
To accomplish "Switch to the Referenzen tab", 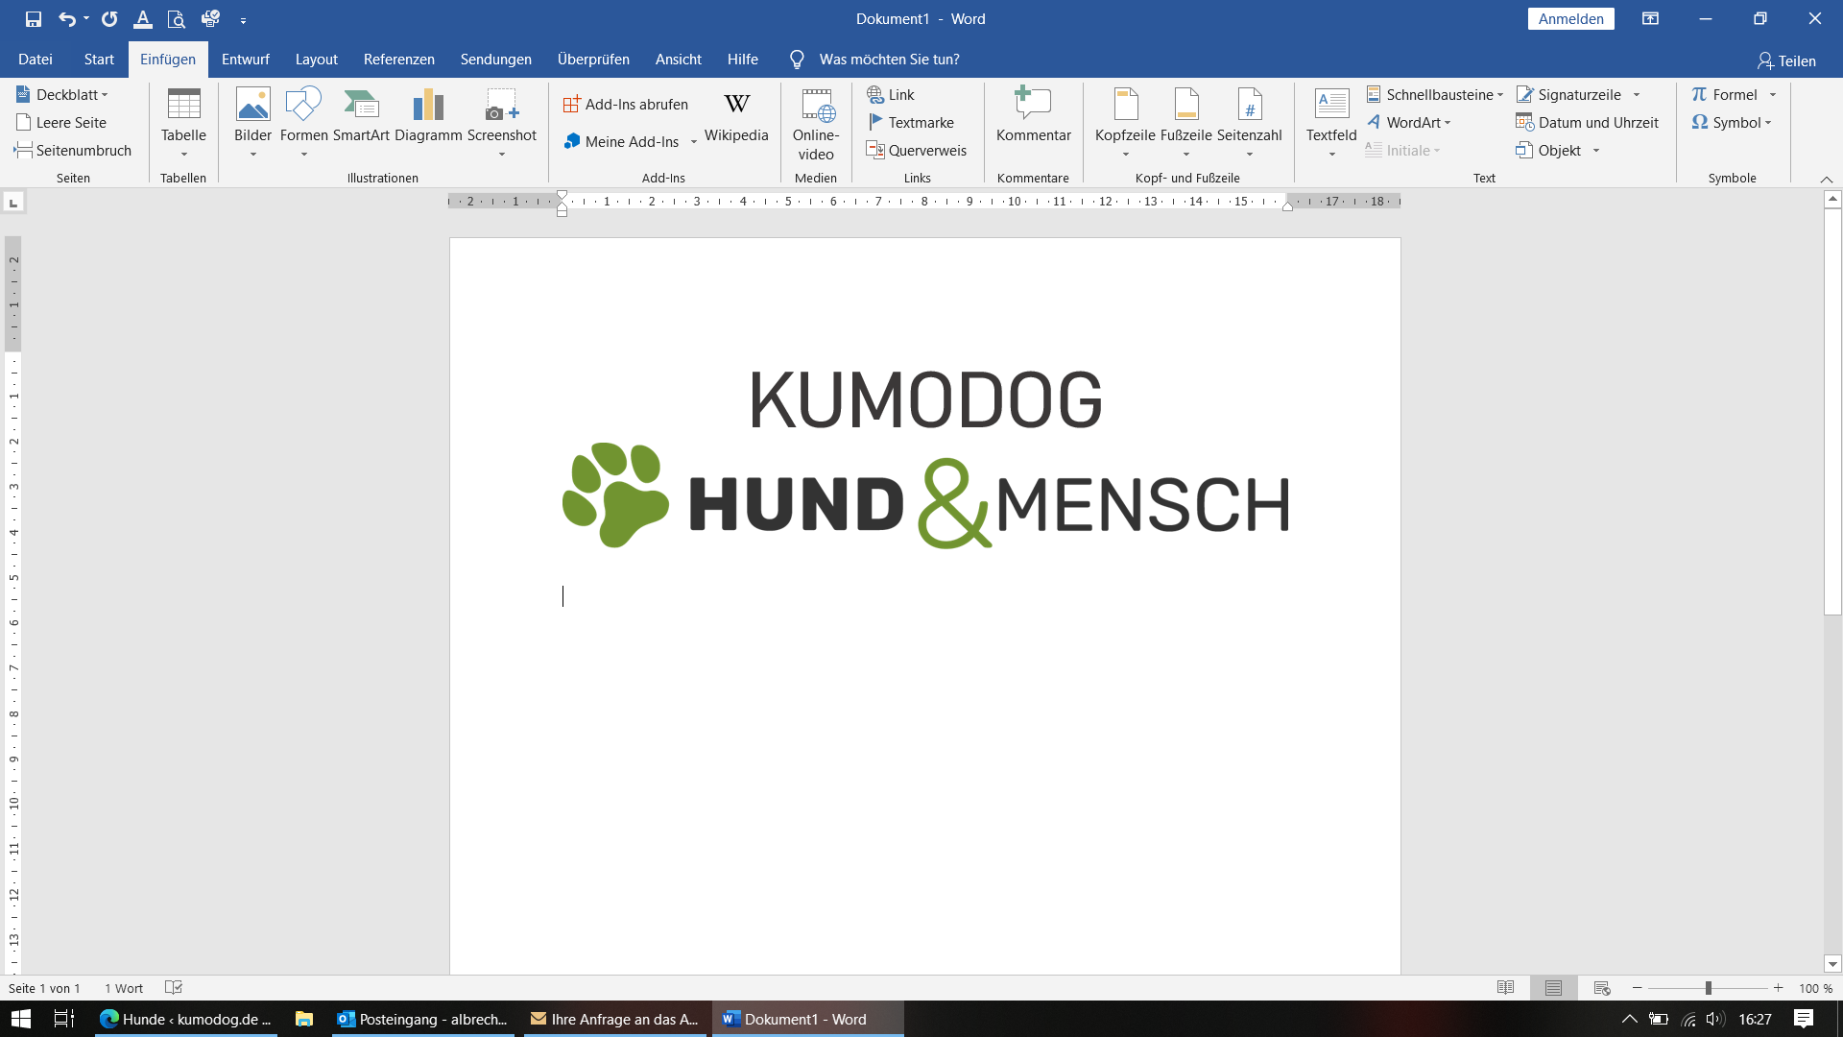I will [x=398, y=60].
